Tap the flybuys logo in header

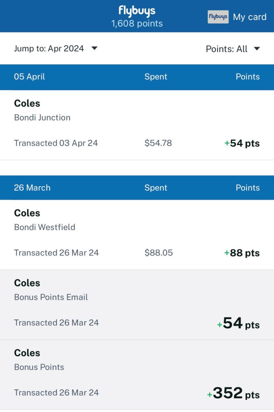[x=137, y=10]
